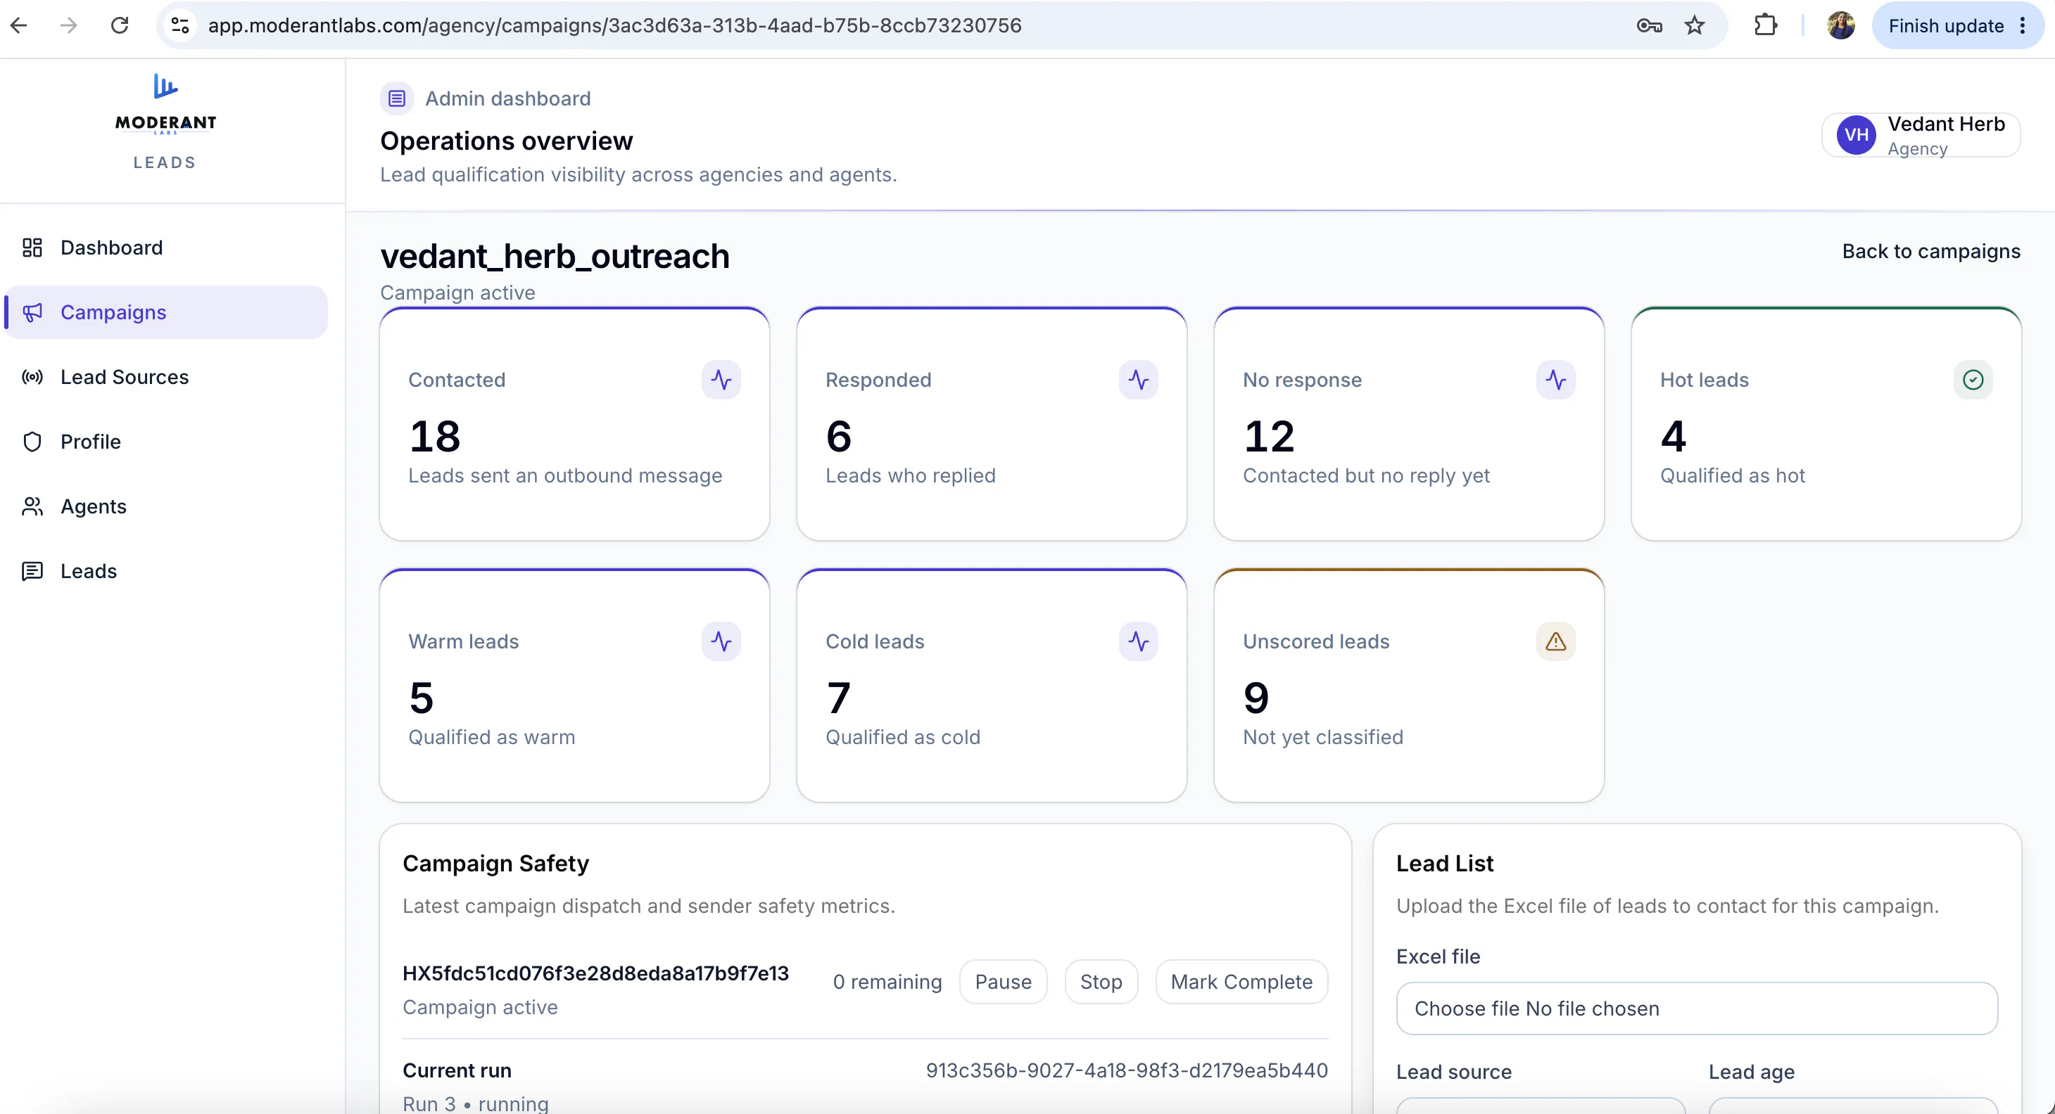This screenshot has width=2055, height=1114.
Task: Click the Chrome three-dot menu
Action: [2023, 25]
